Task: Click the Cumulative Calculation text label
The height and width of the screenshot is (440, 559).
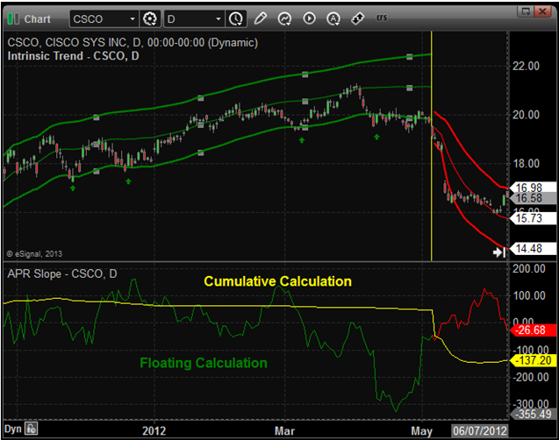Action: pos(277,281)
